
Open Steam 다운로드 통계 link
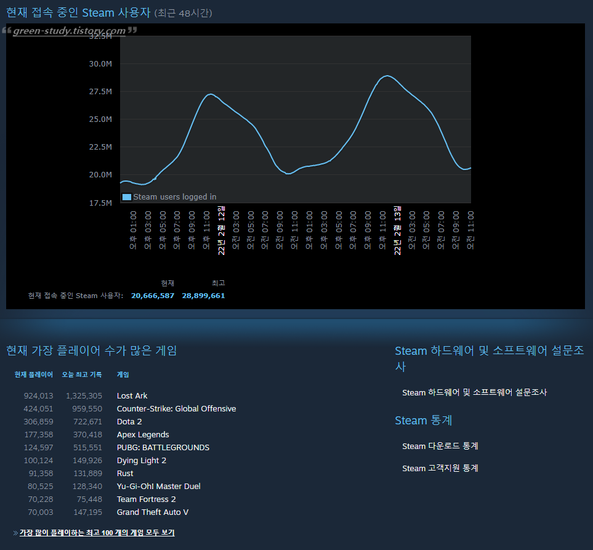(x=440, y=446)
